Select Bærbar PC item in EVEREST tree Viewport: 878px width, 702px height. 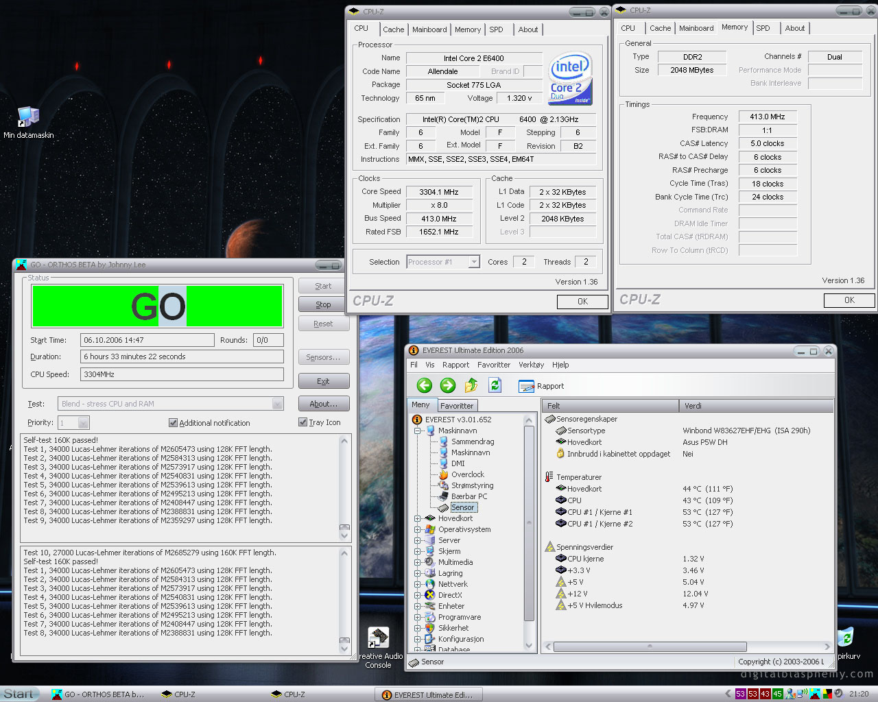(469, 496)
